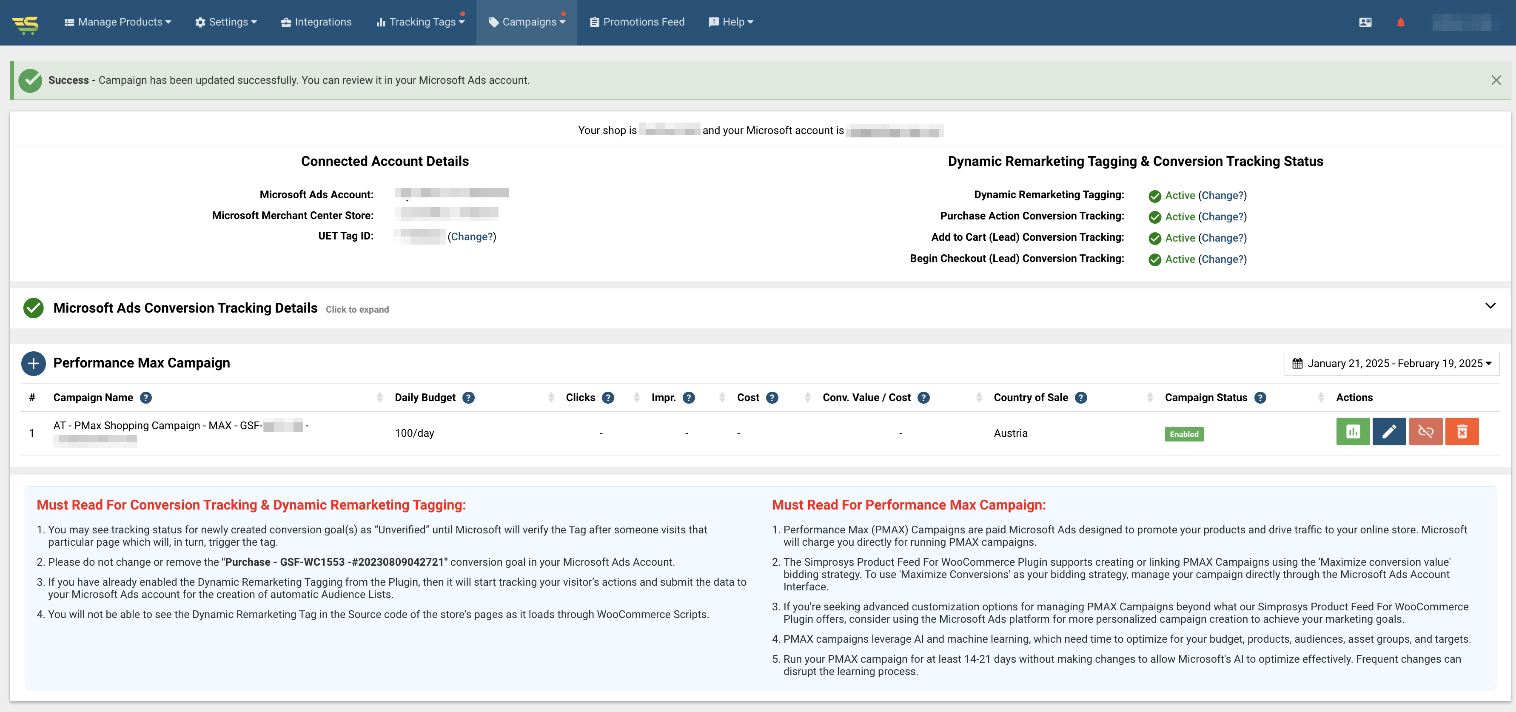Click the Actions column header
The image size is (1516, 712).
point(1354,398)
